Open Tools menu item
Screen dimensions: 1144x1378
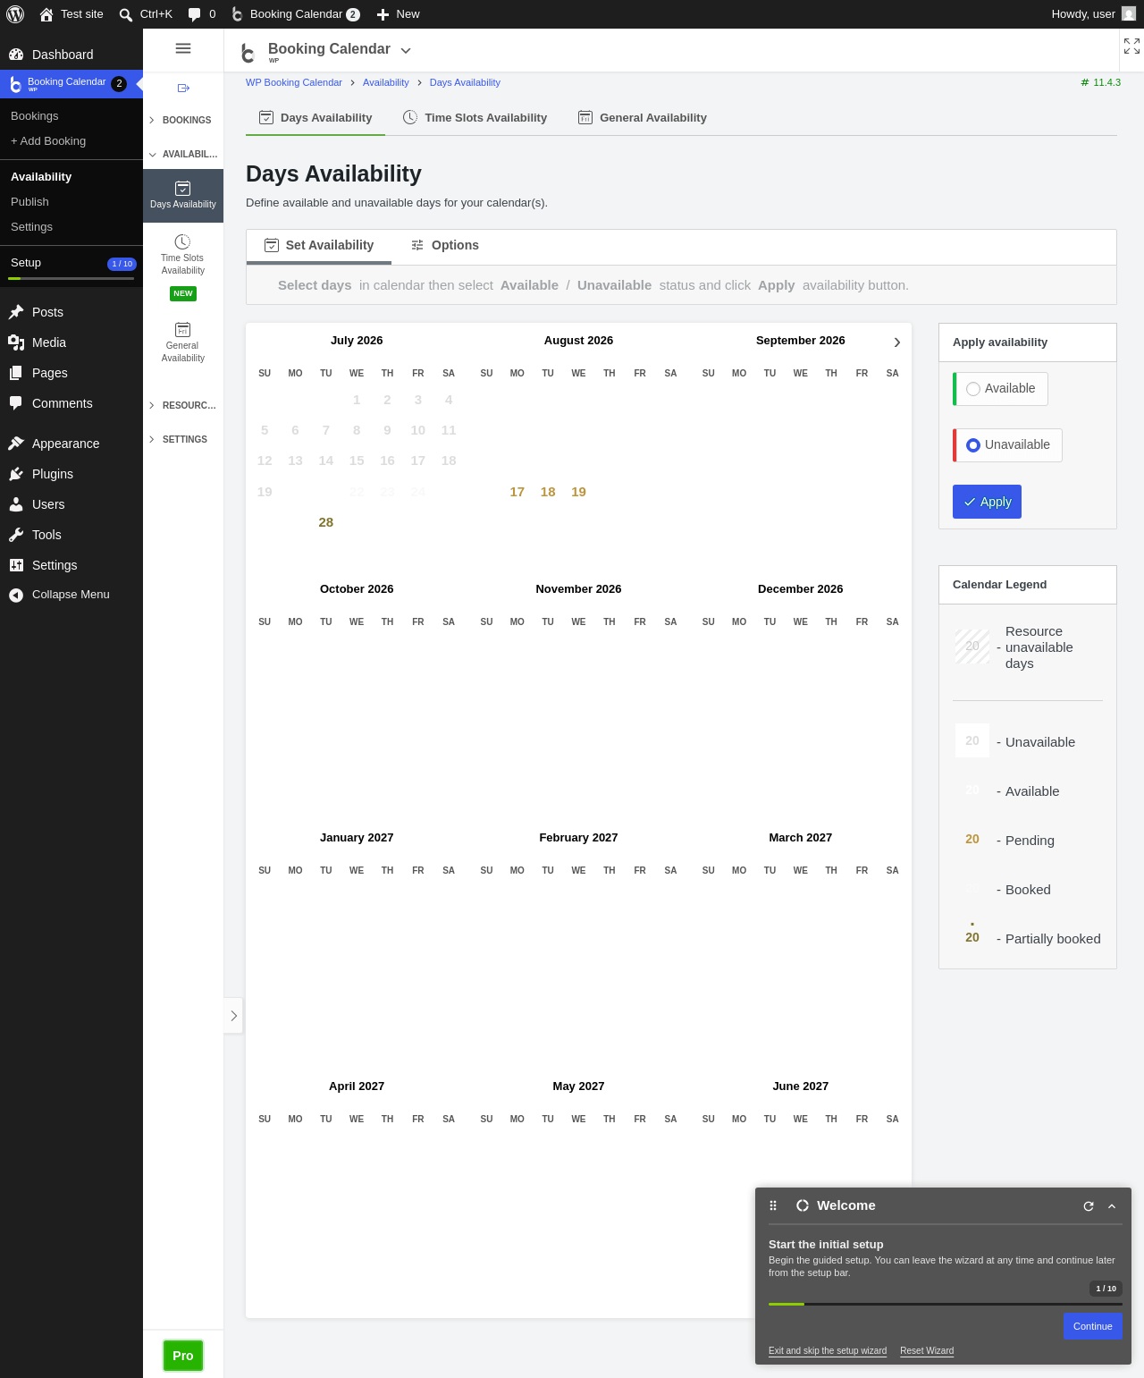(x=71, y=535)
